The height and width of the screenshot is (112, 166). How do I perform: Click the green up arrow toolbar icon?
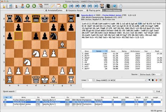coord(28,6)
